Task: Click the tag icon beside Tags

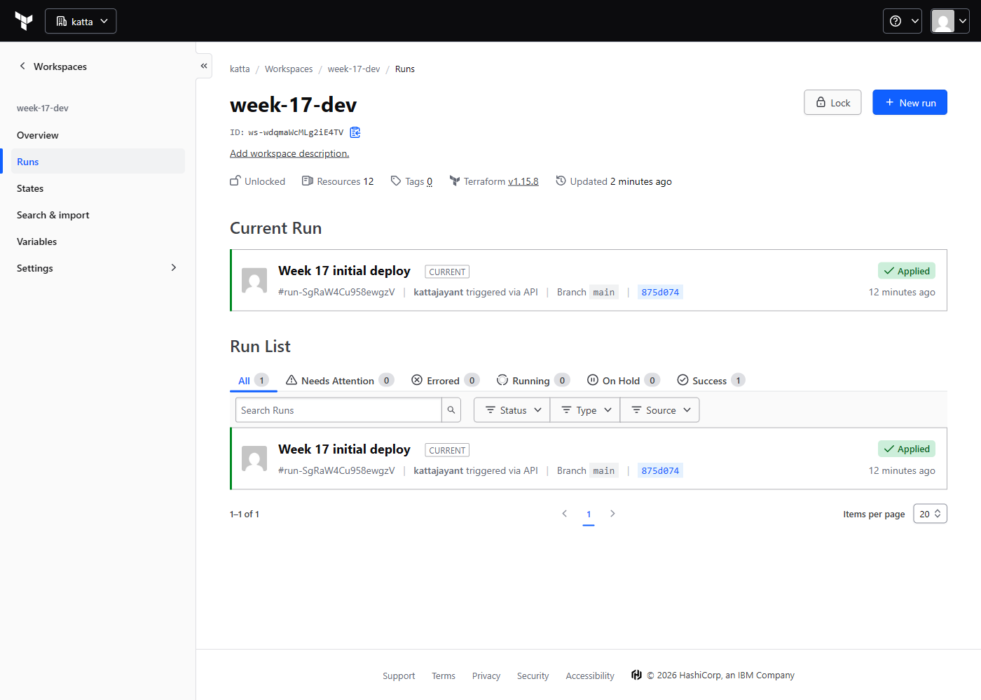Action: [396, 181]
